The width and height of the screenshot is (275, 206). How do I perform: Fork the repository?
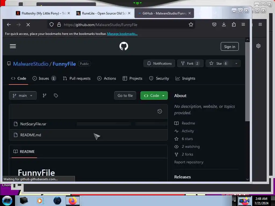pos(190,63)
